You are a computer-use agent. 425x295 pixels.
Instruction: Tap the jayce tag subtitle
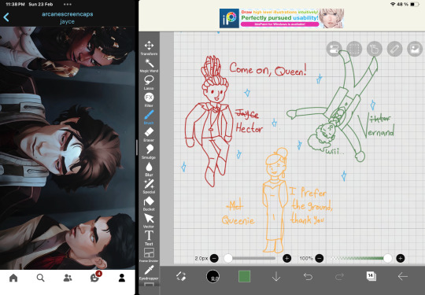67,21
